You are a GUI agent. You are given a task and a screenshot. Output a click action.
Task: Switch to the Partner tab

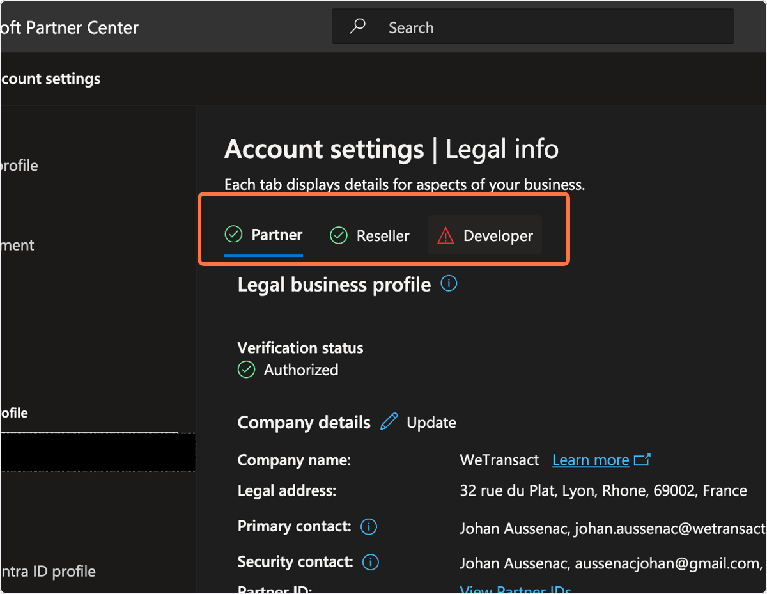[263, 235]
